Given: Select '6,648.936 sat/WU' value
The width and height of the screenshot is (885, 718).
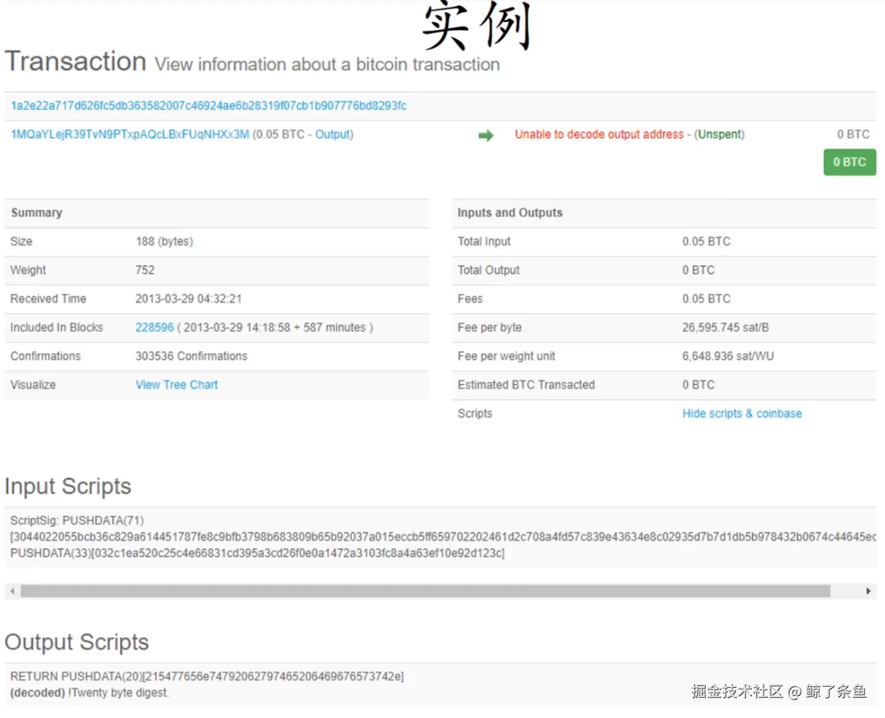Looking at the screenshot, I should pos(728,357).
